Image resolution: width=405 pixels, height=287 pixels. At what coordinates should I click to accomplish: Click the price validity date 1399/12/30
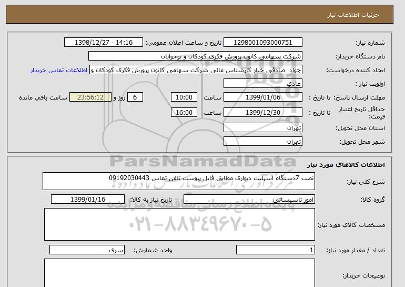pyautogui.click(x=262, y=113)
